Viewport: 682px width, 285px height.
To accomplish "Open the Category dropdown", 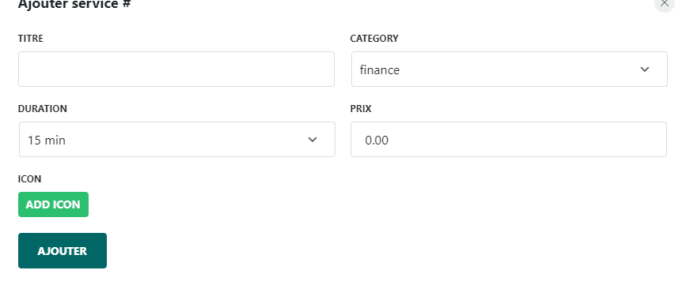I will click(510, 69).
